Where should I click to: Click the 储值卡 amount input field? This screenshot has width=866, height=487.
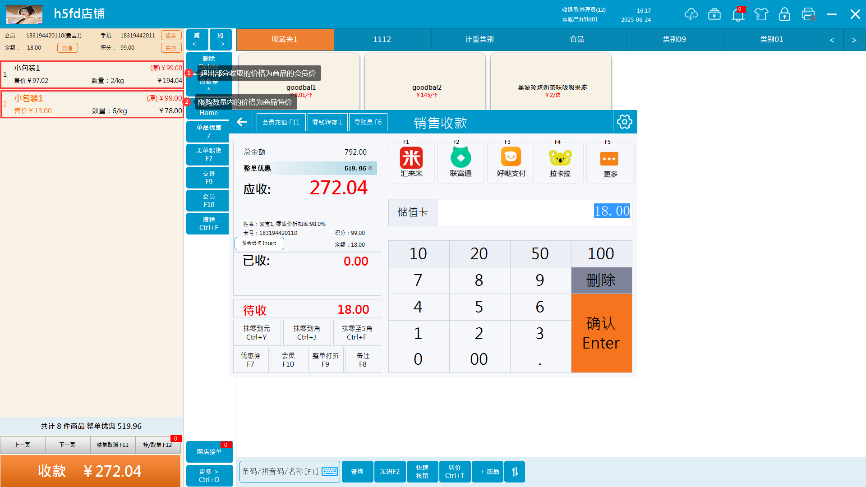pos(534,212)
